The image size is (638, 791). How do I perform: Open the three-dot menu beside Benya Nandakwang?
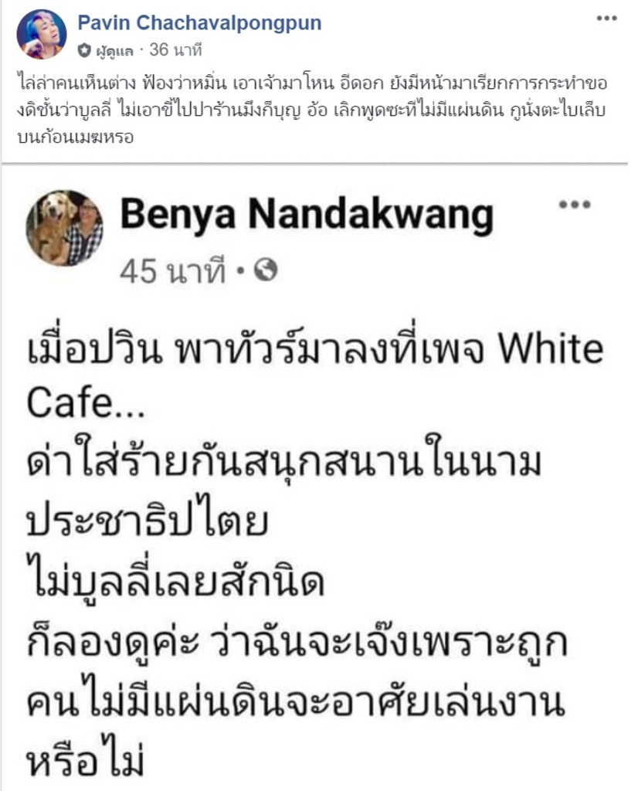(x=575, y=205)
